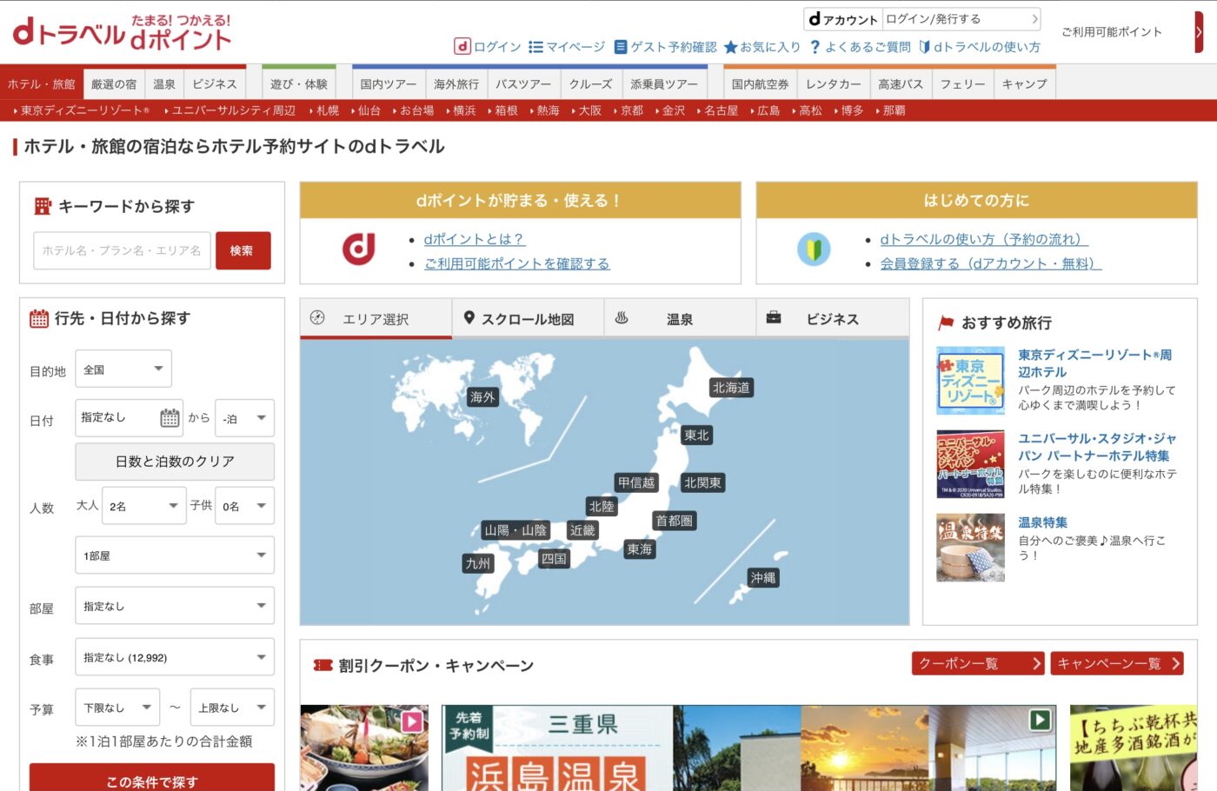Open 会員登録する (dアカウント・無料) link
The image size is (1217, 791).
(991, 263)
